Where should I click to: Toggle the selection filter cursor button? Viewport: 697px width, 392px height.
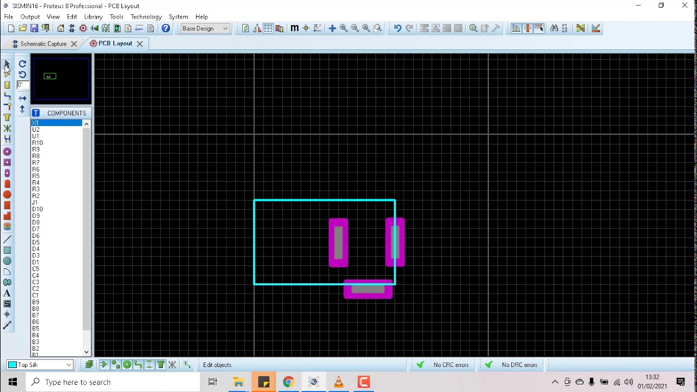click(539, 28)
